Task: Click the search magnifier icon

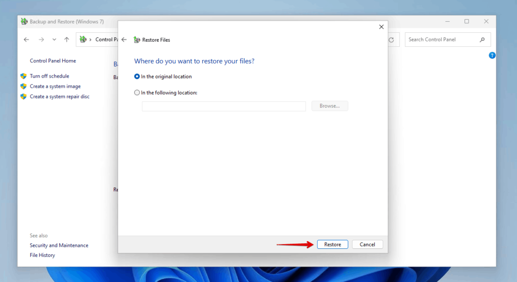Action: 482,40
